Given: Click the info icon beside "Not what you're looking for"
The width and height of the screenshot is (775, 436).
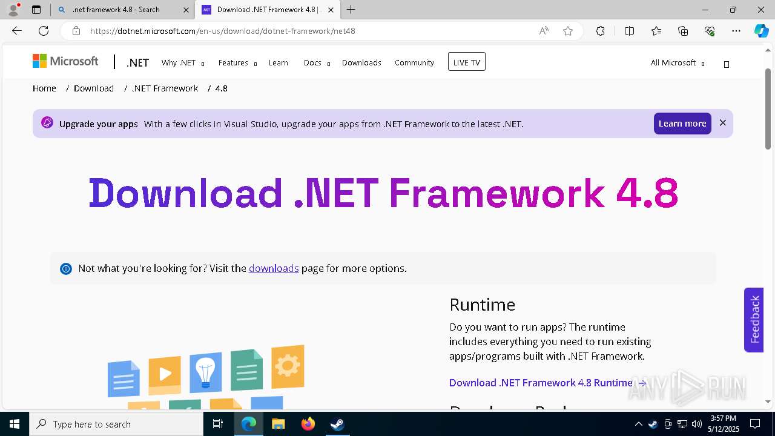Looking at the screenshot, I should pos(66,269).
